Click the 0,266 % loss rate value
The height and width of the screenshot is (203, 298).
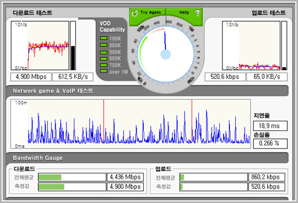(x=270, y=143)
